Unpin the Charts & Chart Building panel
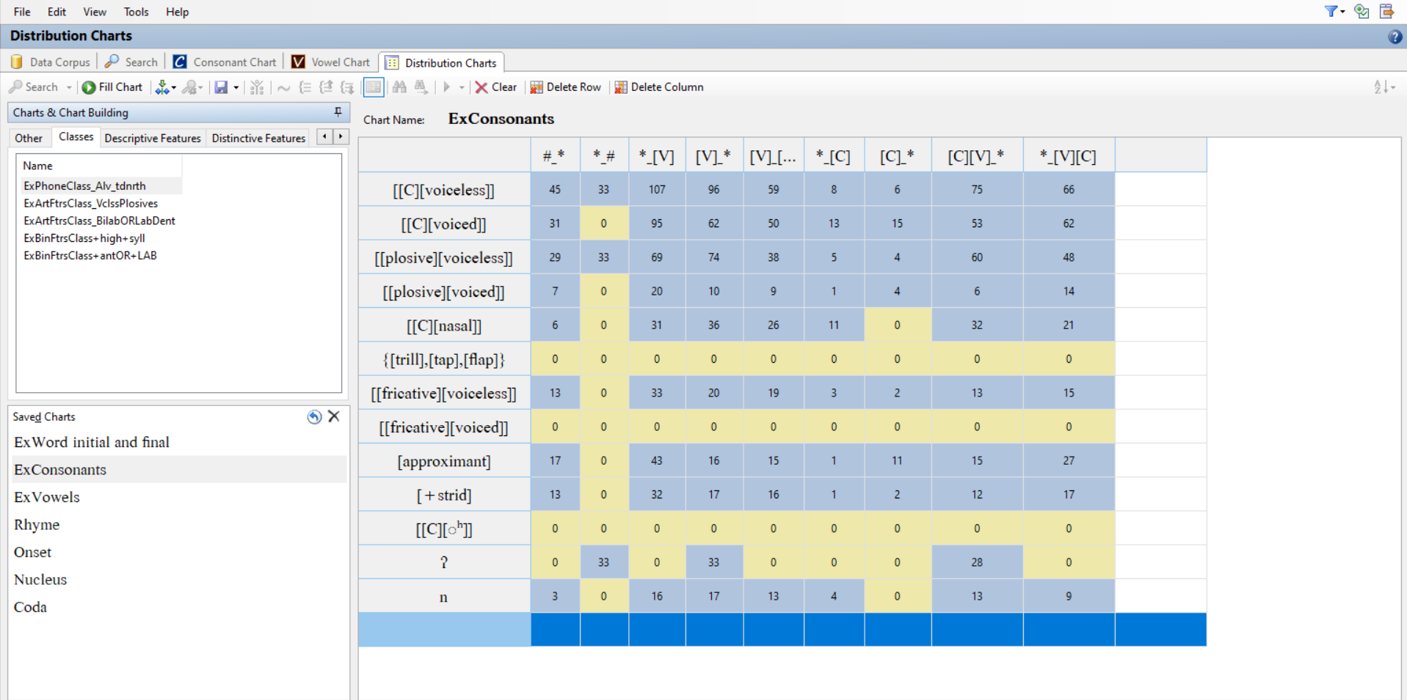1407x700 pixels. pyautogui.click(x=337, y=112)
